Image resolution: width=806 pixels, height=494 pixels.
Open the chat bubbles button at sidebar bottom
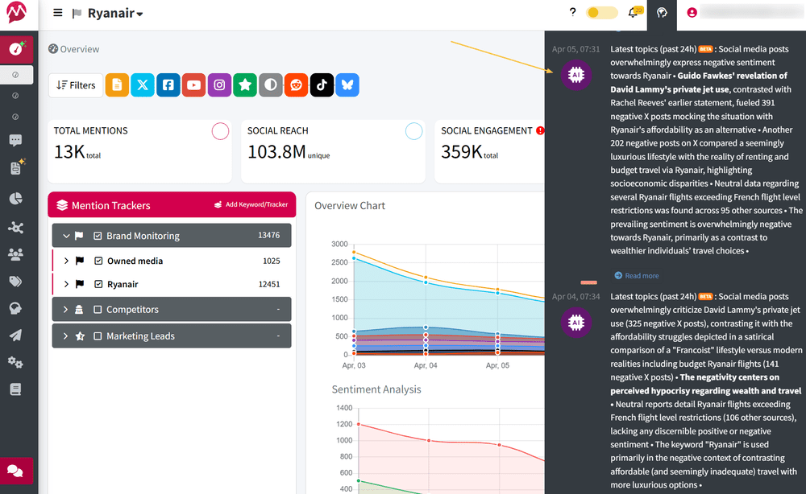[x=16, y=471]
